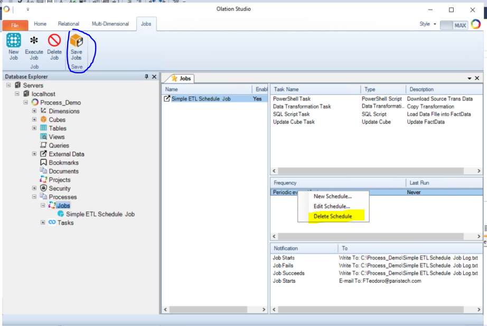Click the Simple ETL Schedule Job tree icon

pyautogui.click(x=61, y=214)
